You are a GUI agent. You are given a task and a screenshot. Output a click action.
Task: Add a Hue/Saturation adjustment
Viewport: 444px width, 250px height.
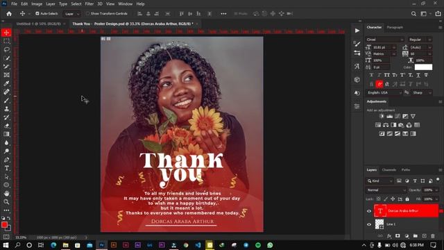point(378,125)
